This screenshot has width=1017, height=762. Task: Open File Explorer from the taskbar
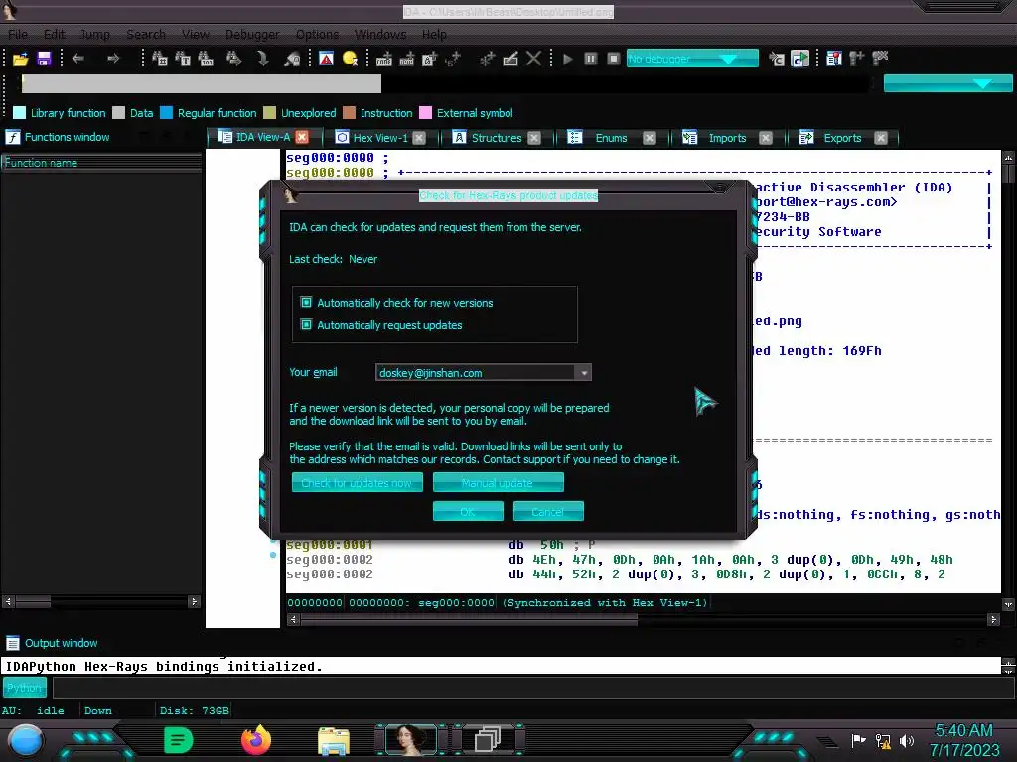point(334,740)
